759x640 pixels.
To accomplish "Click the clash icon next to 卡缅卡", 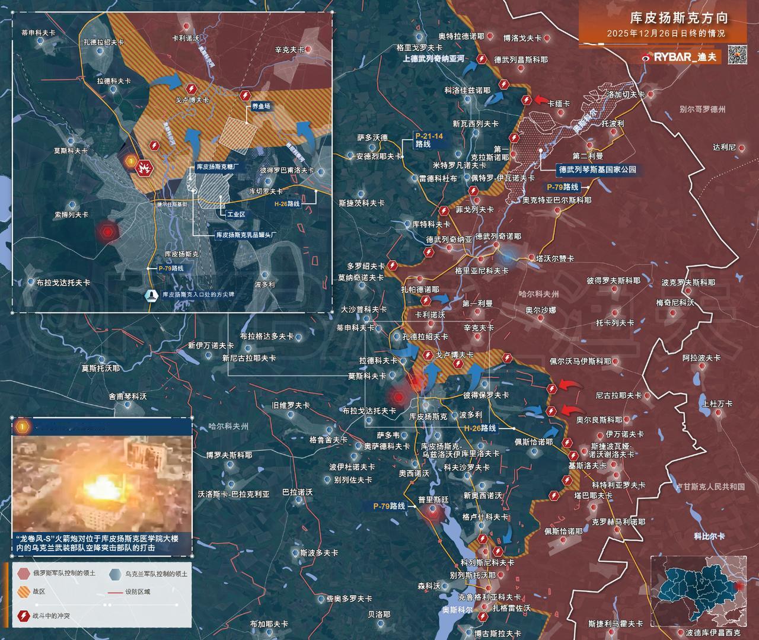I will [525, 100].
